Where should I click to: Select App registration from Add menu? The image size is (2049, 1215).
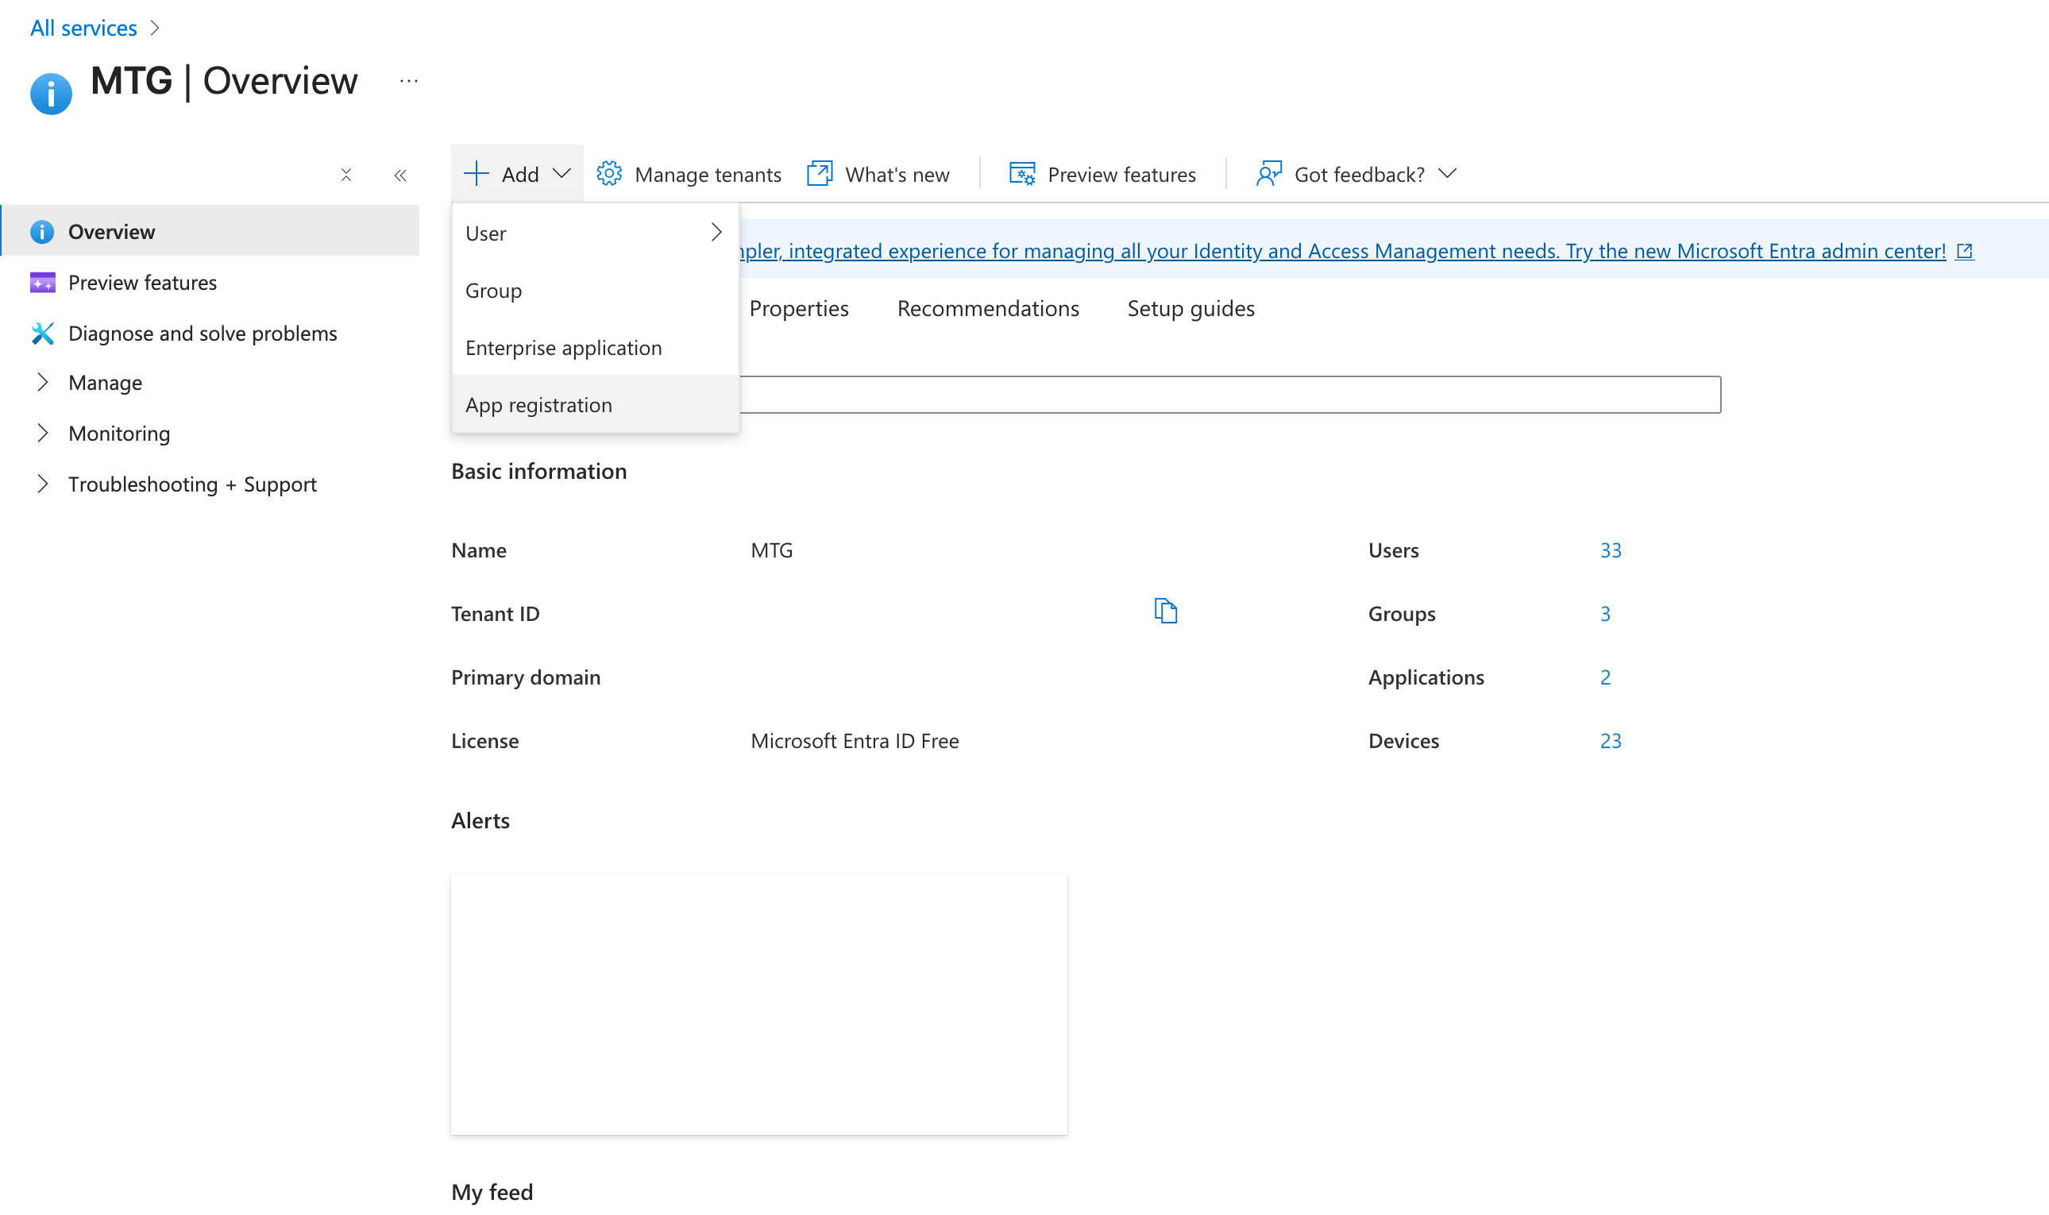point(538,404)
